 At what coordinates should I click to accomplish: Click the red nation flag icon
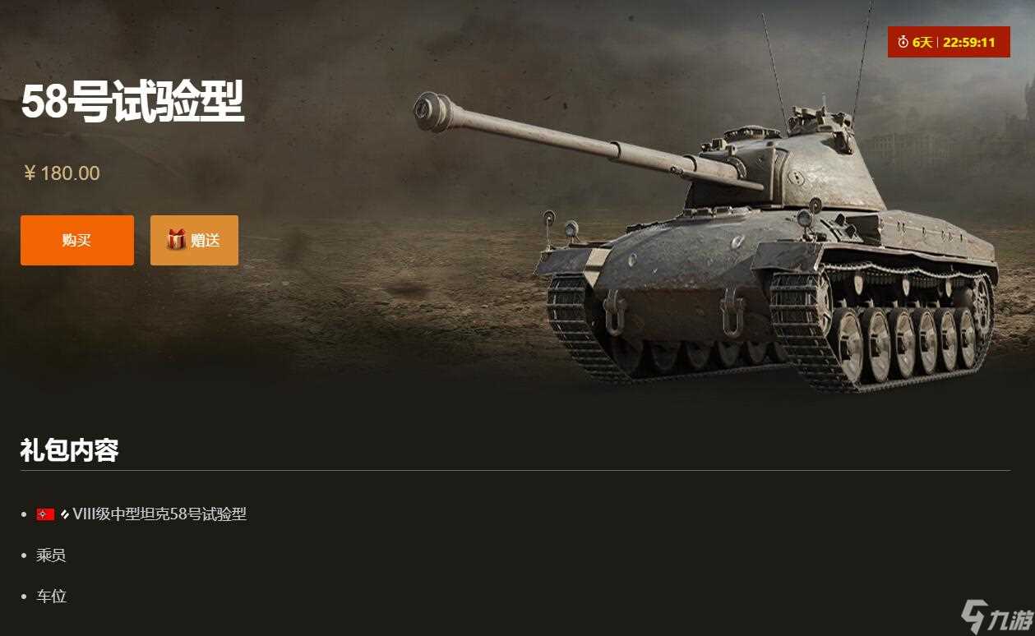pos(45,514)
